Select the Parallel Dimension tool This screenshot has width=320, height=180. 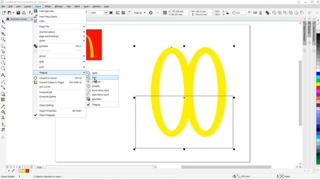tap(3, 82)
